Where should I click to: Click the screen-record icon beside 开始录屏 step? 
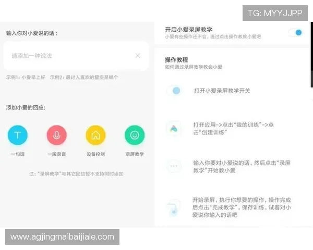[174, 208]
